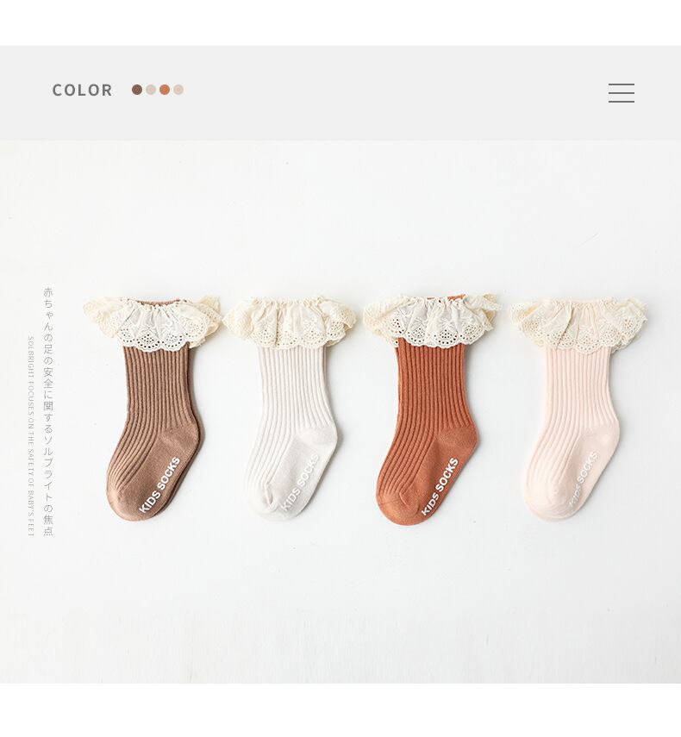681x737 pixels.
Task: Click the lace ruffle on pink sock
Action: click(x=578, y=325)
